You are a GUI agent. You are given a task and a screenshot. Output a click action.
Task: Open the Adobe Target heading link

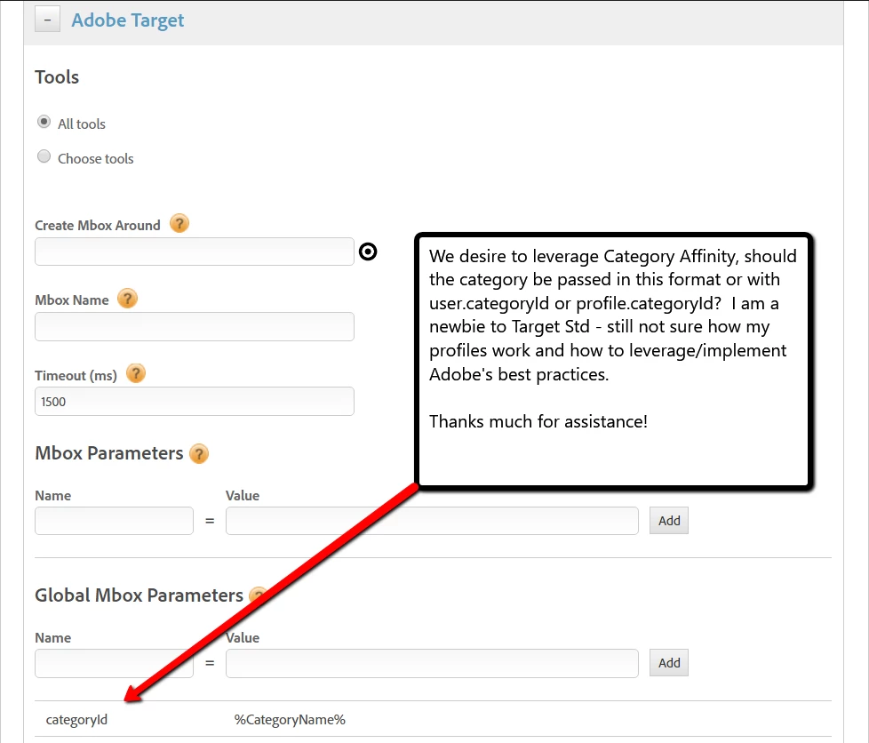click(127, 20)
